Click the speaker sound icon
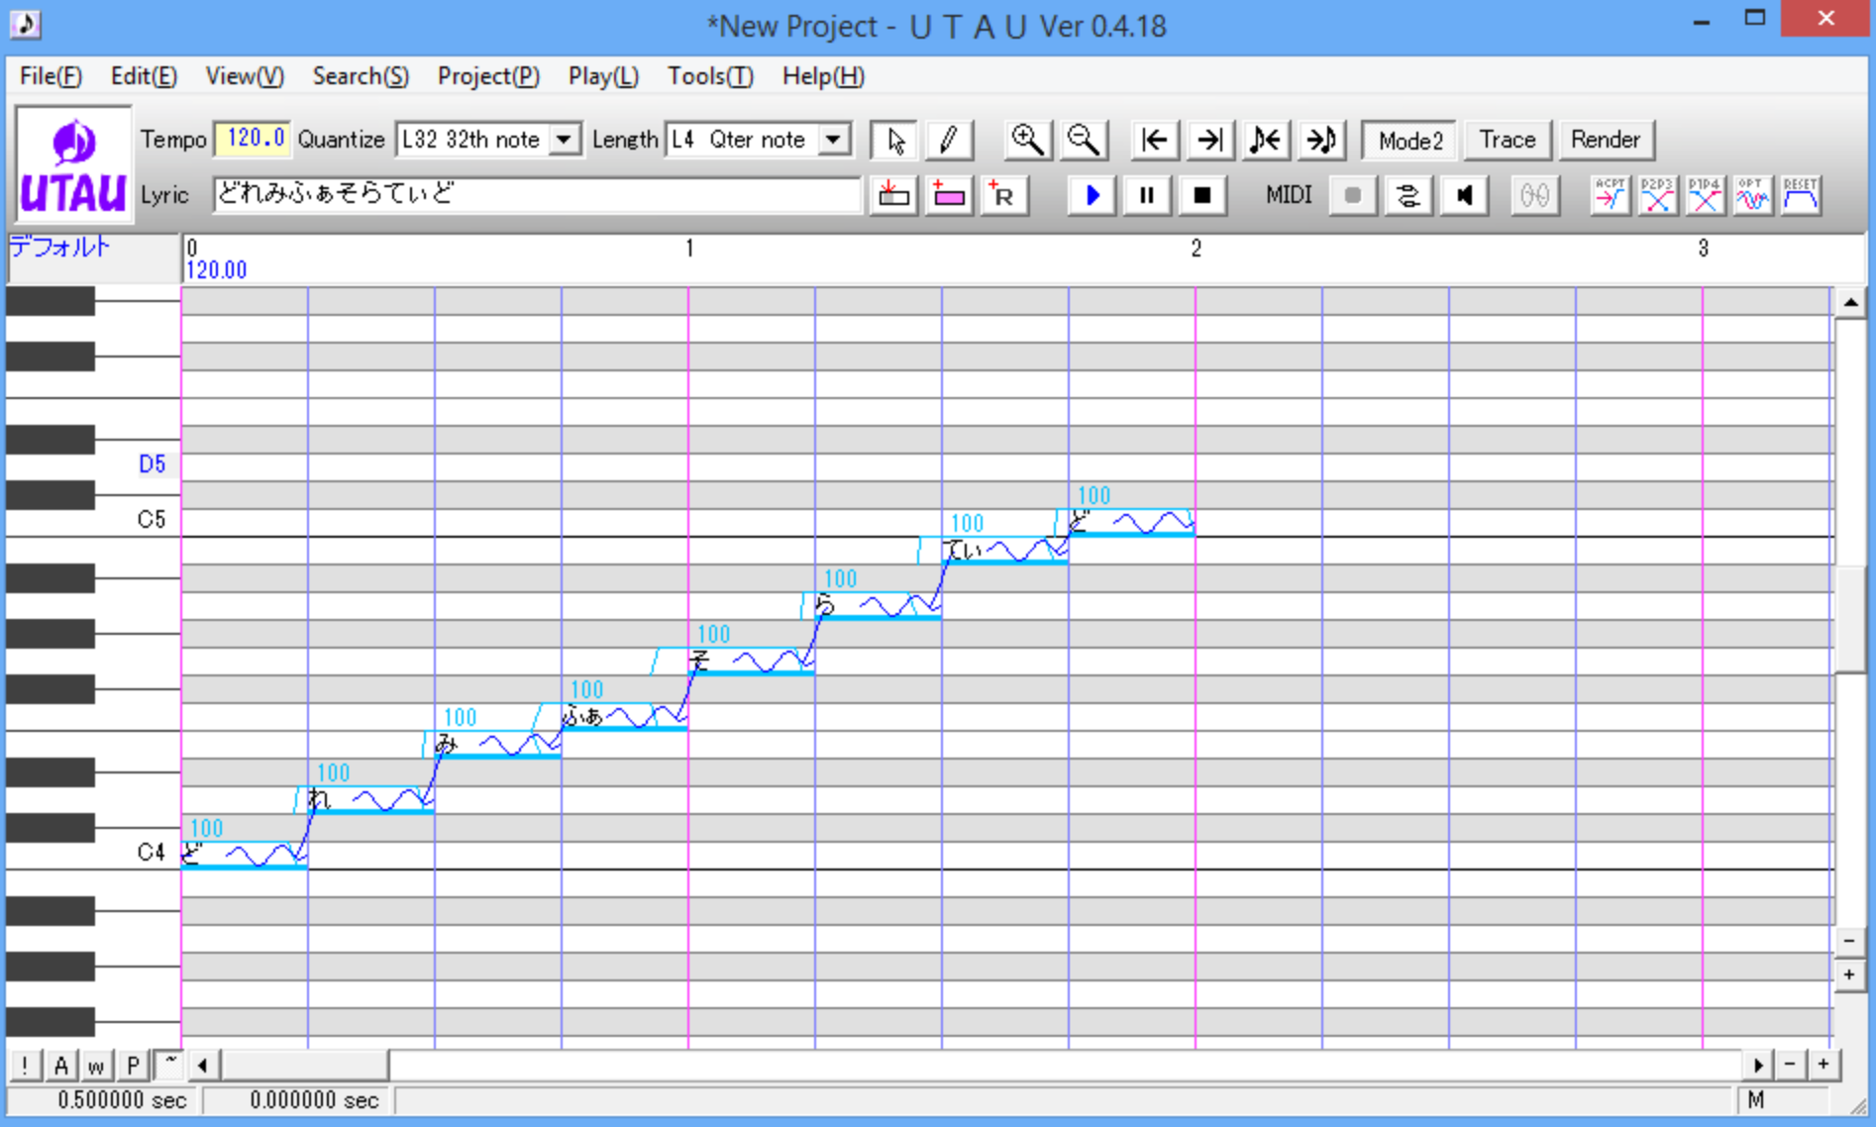The image size is (1876, 1127). 1464,195
